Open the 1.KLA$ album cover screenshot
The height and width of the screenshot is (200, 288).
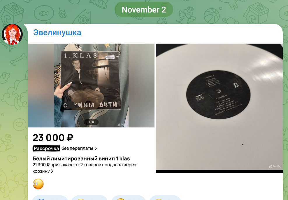tap(91, 85)
